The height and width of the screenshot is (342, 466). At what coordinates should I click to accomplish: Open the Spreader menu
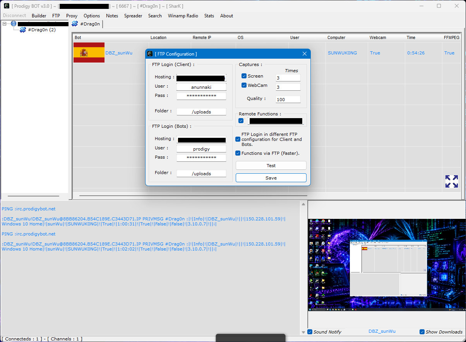[133, 16]
